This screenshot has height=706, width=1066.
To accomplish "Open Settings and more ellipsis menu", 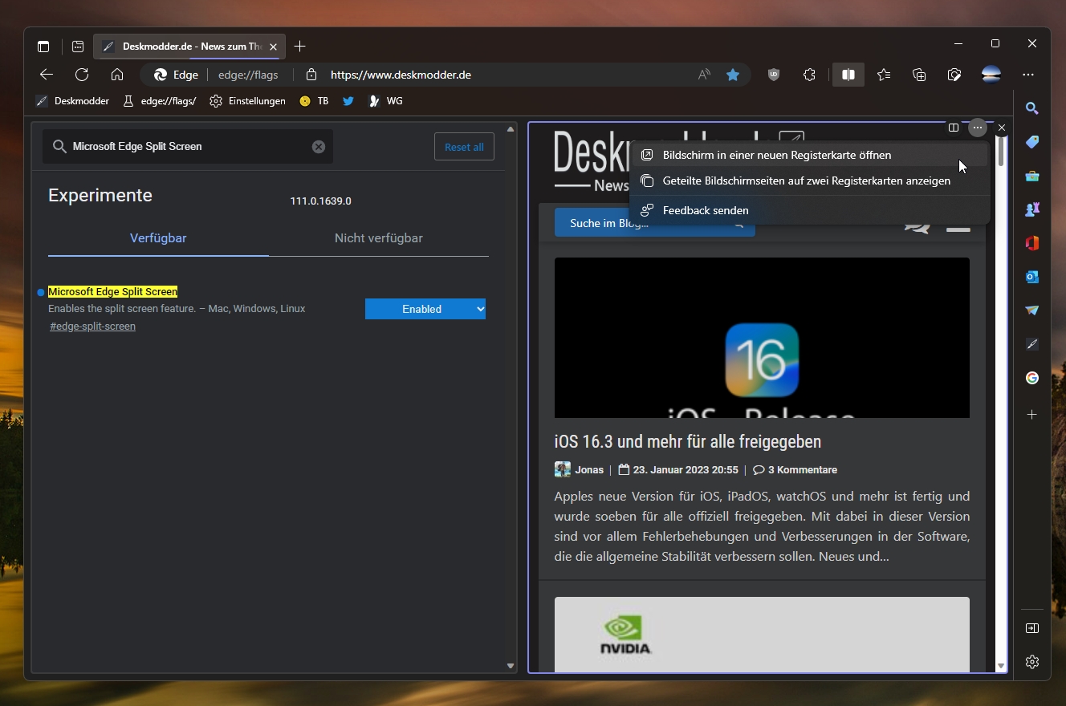I will (x=1028, y=75).
